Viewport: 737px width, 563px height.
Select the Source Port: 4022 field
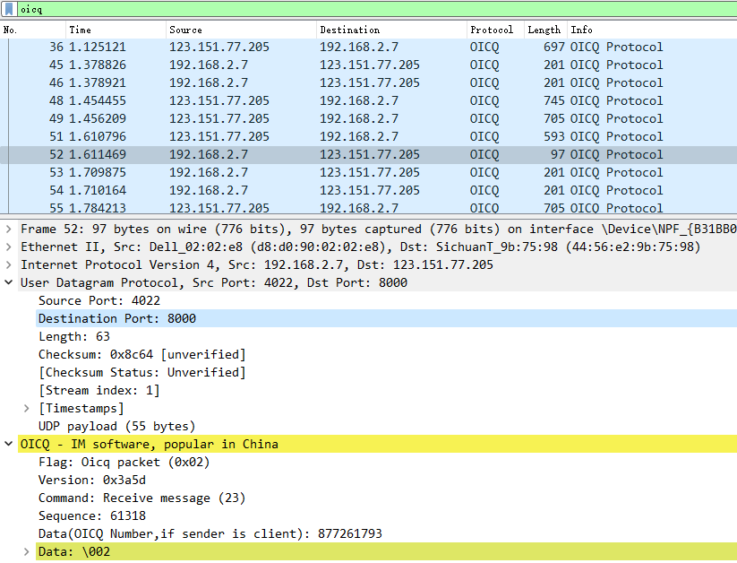[99, 300]
